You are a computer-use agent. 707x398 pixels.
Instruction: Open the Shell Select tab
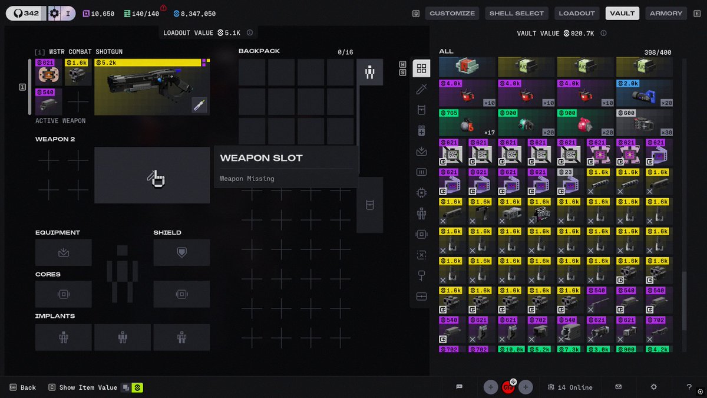click(517, 13)
